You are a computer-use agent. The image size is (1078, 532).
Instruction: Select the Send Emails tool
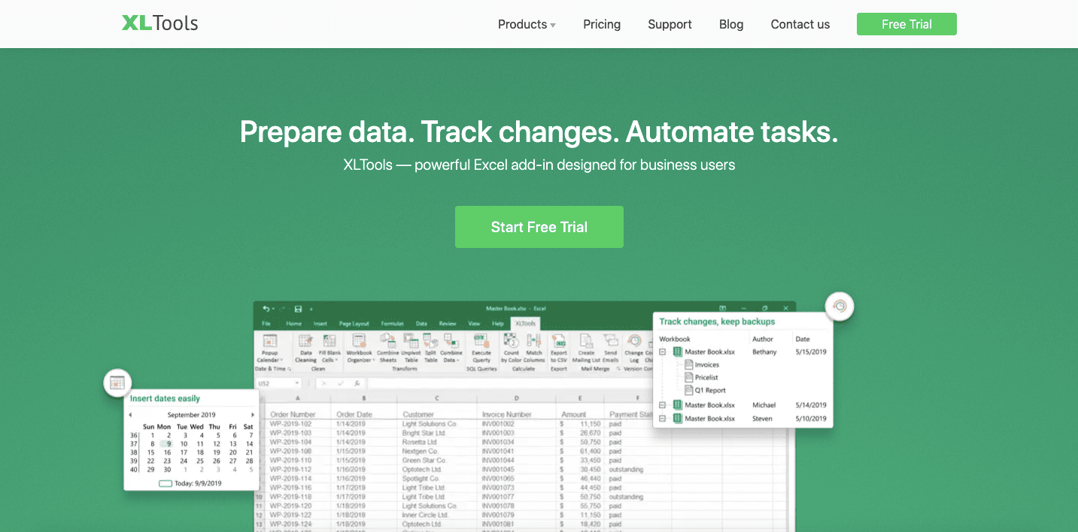[611, 349]
